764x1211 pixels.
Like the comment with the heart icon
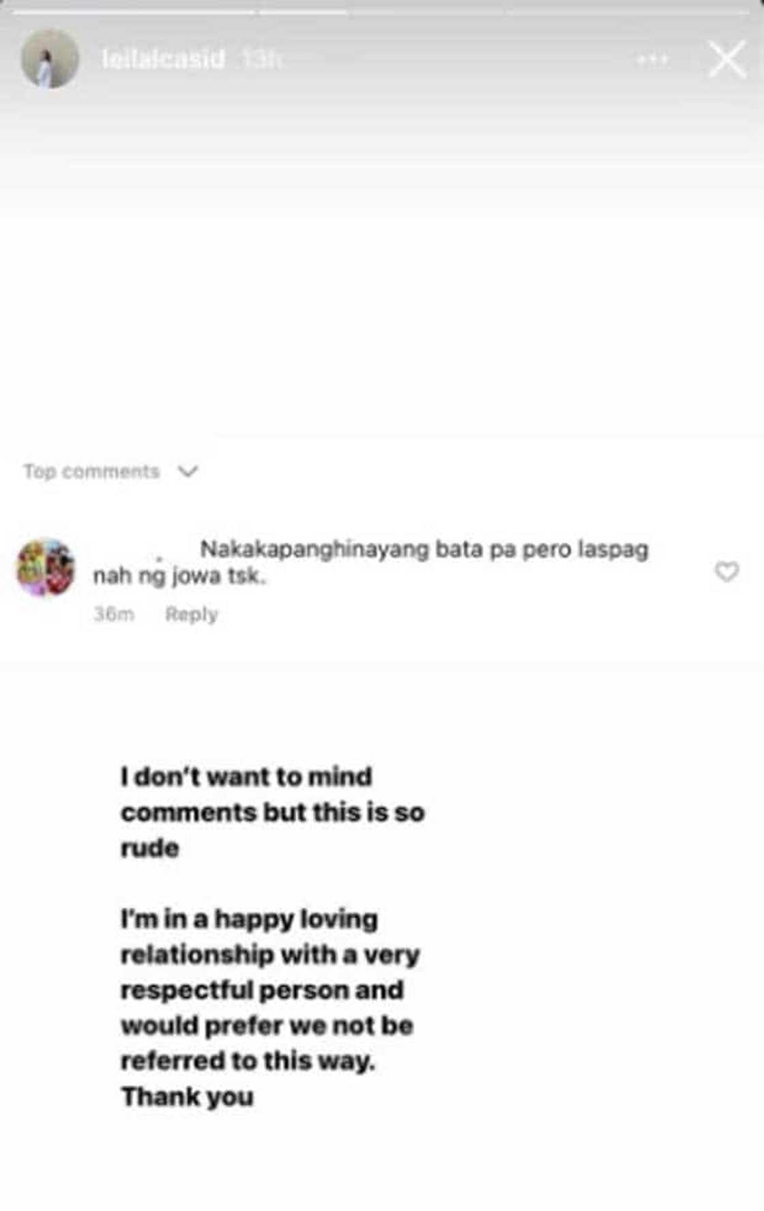point(726,571)
